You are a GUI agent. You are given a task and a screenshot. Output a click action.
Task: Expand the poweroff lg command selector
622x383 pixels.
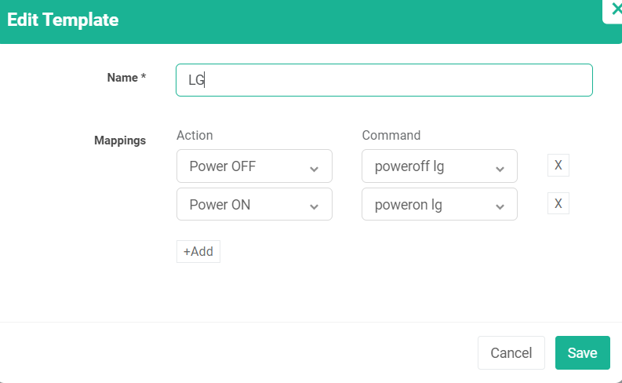439,166
